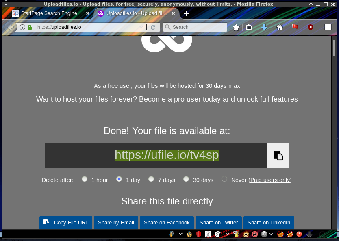
Task: Open a new tab with plus button
Action: click(x=186, y=13)
